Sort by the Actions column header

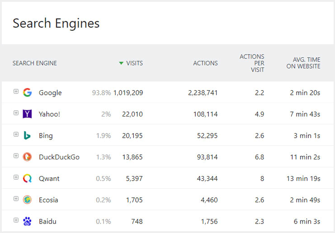[x=205, y=63]
